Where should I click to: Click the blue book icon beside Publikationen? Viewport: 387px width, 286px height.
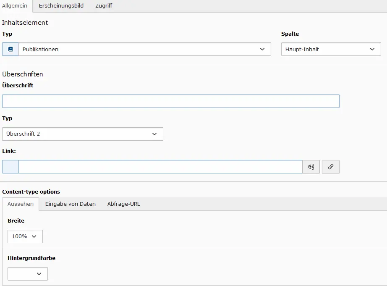coord(10,49)
